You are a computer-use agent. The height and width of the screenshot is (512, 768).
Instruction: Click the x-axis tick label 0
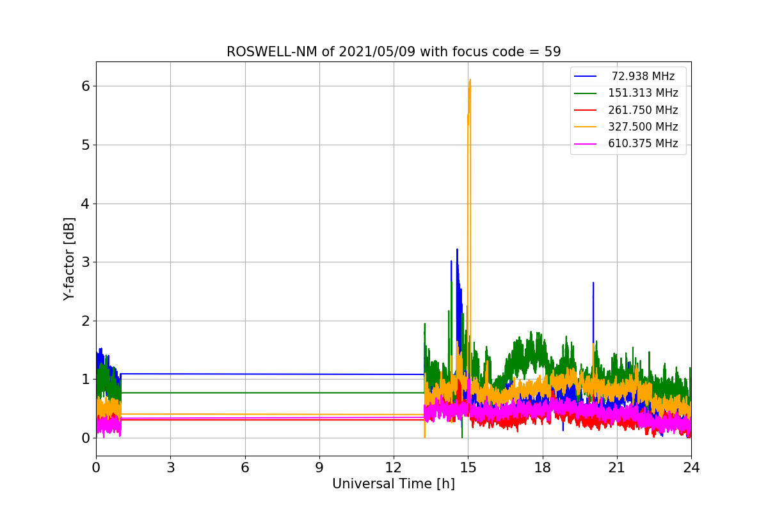pyautogui.click(x=96, y=467)
